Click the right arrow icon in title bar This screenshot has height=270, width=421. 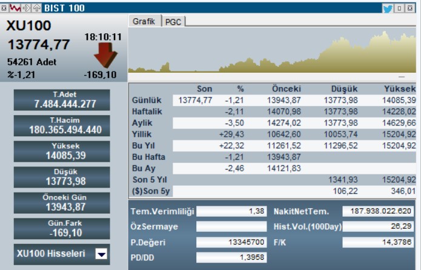click(26, 8)
